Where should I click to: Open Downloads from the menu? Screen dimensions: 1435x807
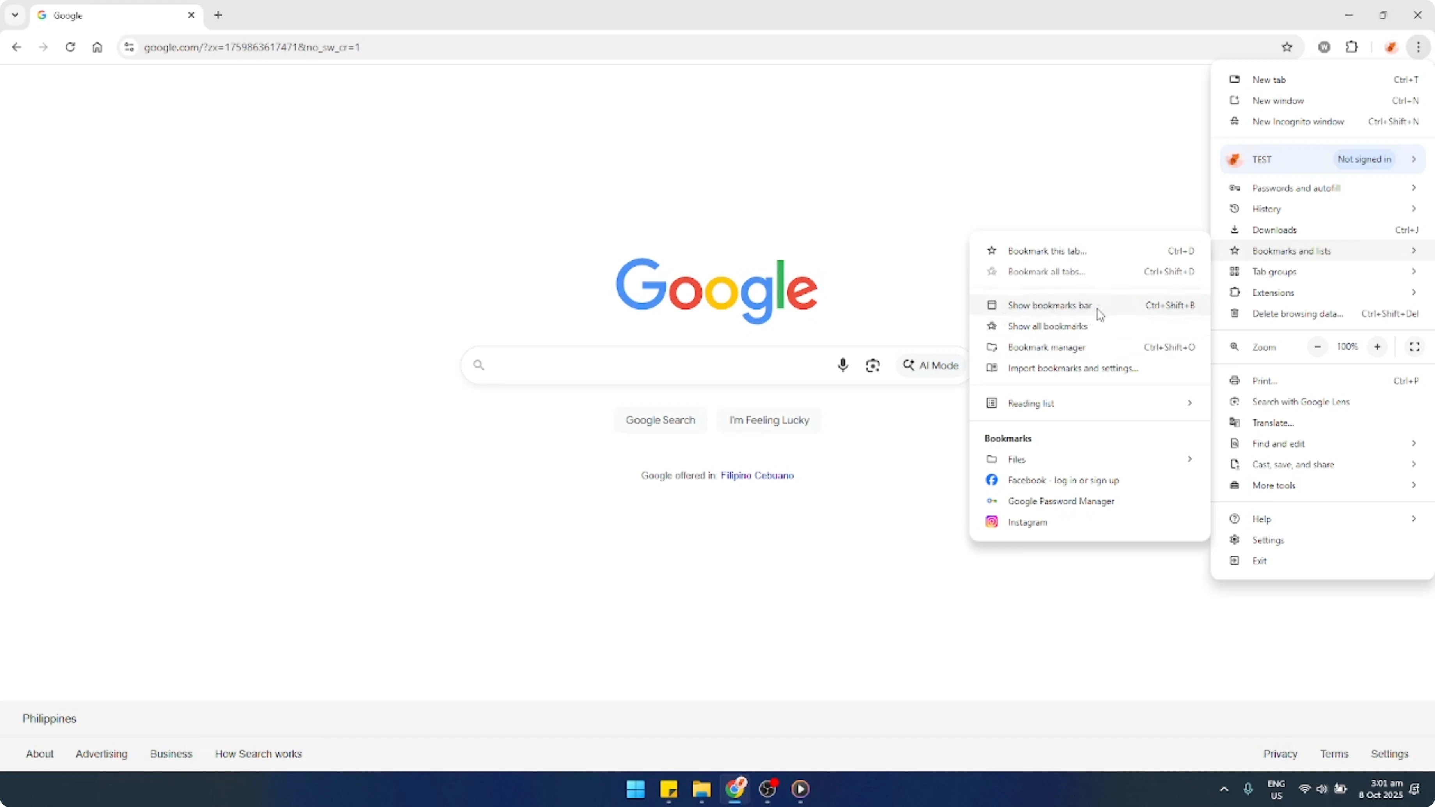coord(1323,230)
